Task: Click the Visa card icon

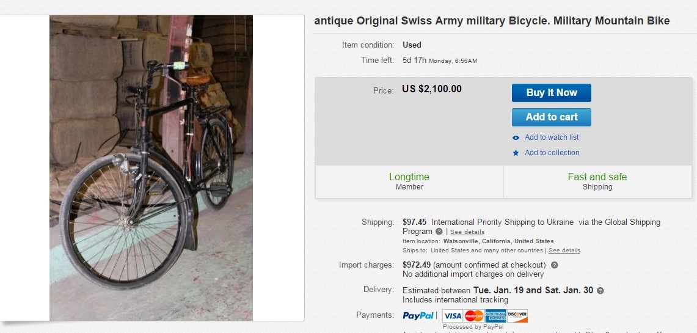Action: click(452, 316)
